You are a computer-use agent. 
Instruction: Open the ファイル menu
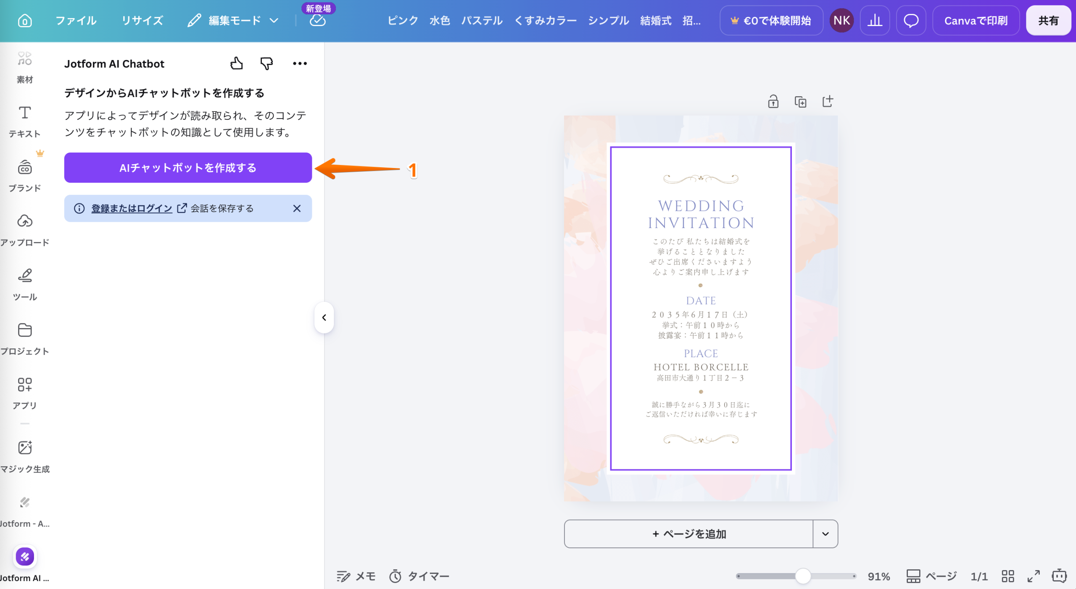[x=76, y=21]
